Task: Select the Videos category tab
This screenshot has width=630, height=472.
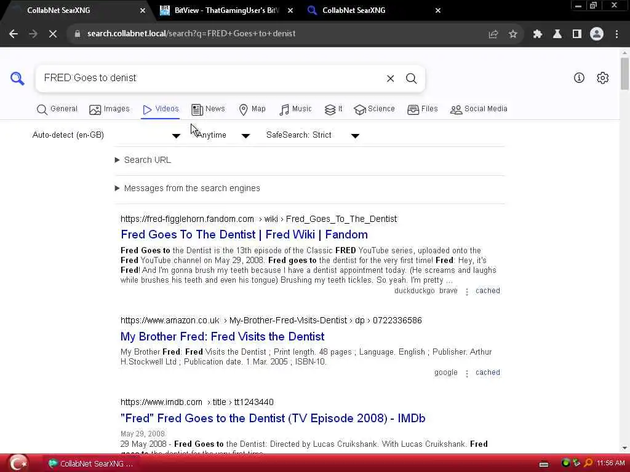Action: click(x=161, y=109)
